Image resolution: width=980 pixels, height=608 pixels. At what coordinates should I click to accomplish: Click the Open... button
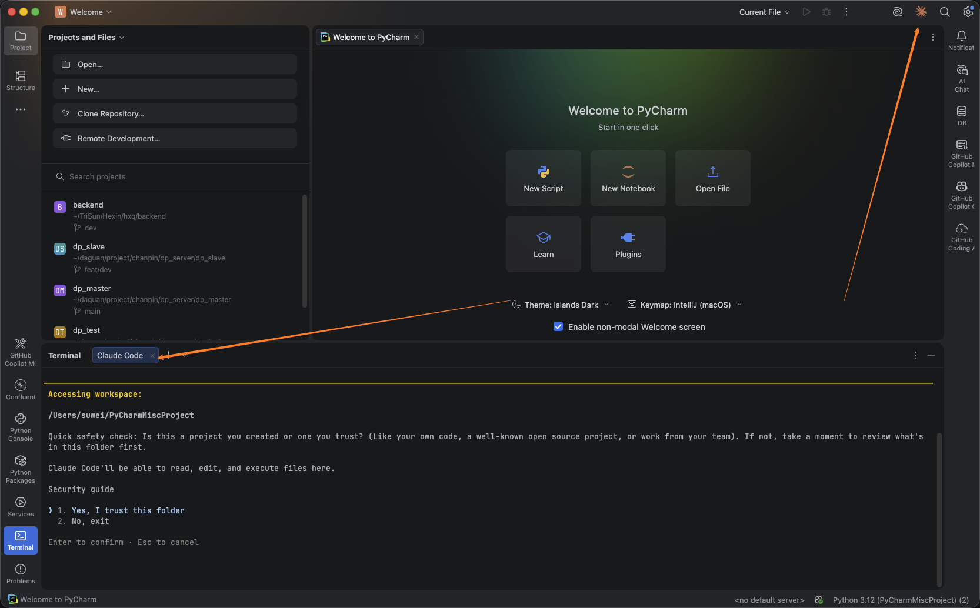point(175,64)
